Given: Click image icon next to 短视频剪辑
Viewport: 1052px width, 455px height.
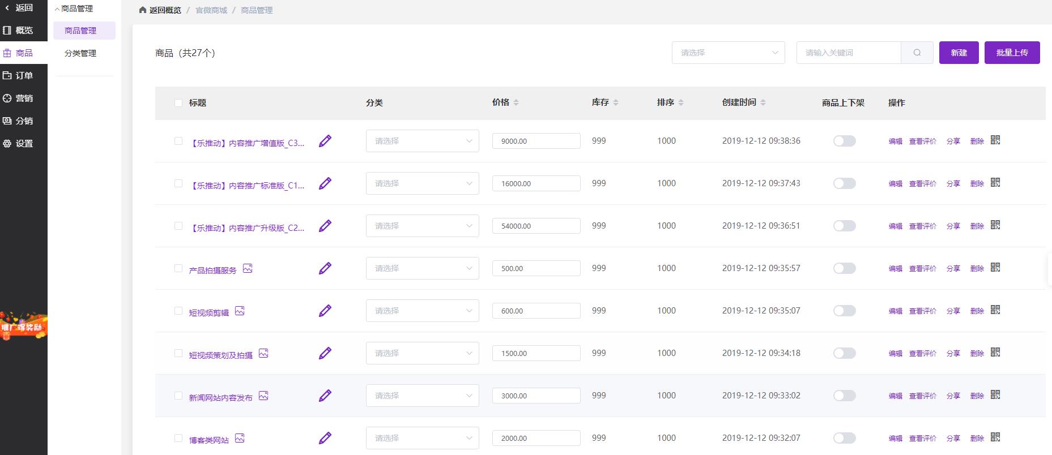Looking at the screenshot, I should point(240,311).
